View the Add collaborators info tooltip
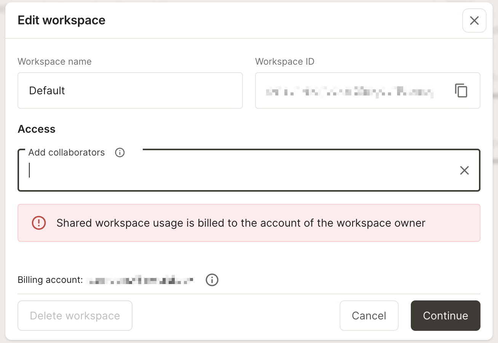498x343 pixels. point(120,152)
